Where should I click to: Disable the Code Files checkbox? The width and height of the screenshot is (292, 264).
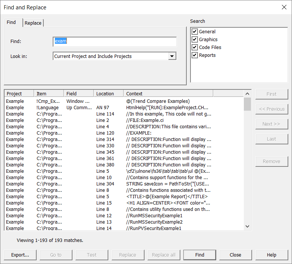(195, 47)
